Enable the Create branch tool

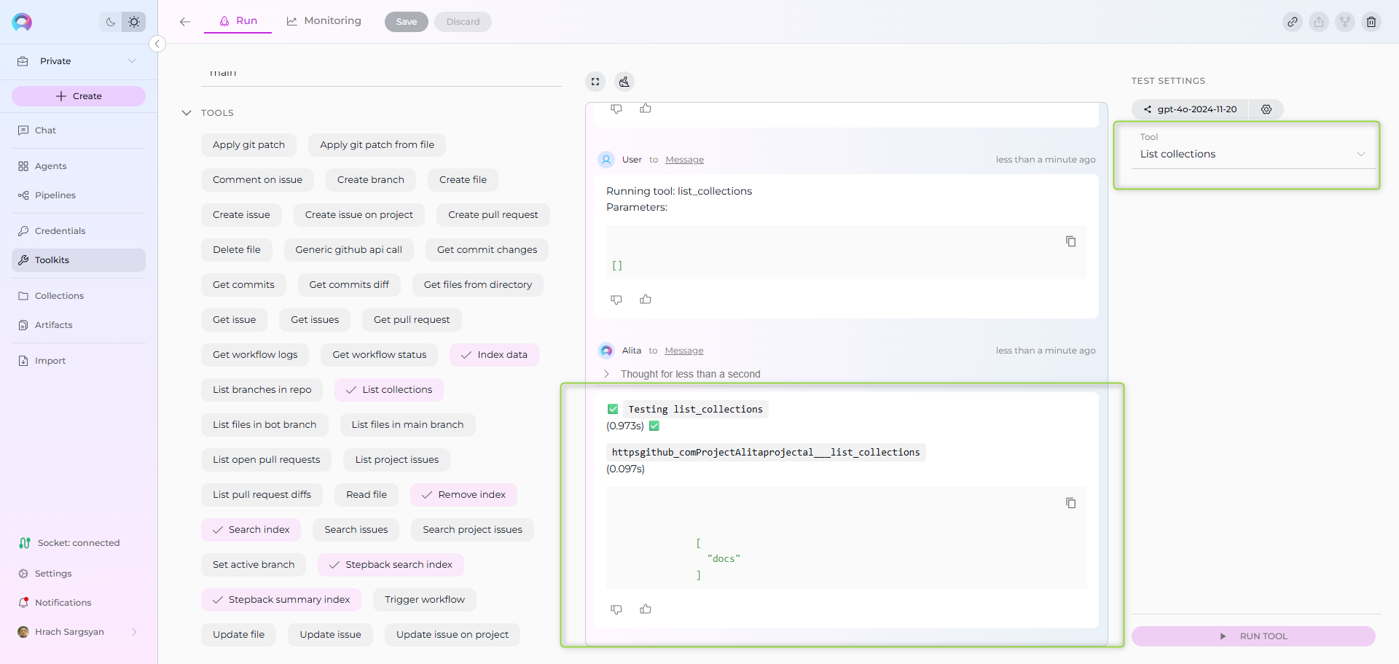pos(370,180)
